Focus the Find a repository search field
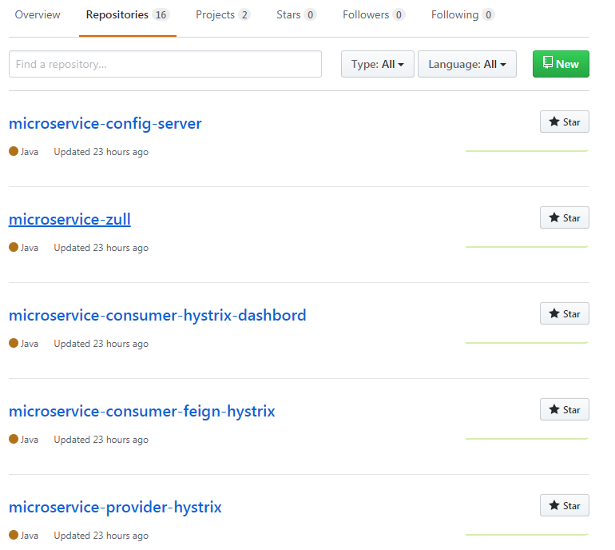This screenshot has height=550, width=615. (x=165, y=64)
